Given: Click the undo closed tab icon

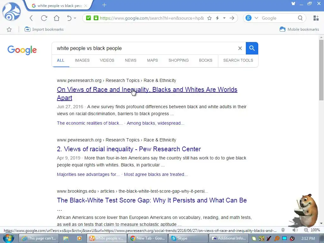Looking at the screenshot, I should pyautogui.click(x=69, y=18).
